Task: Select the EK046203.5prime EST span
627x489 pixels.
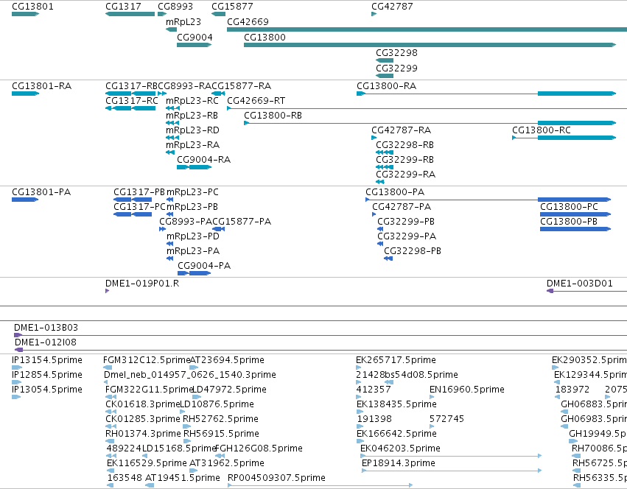Action: click(x=451, y=456)
